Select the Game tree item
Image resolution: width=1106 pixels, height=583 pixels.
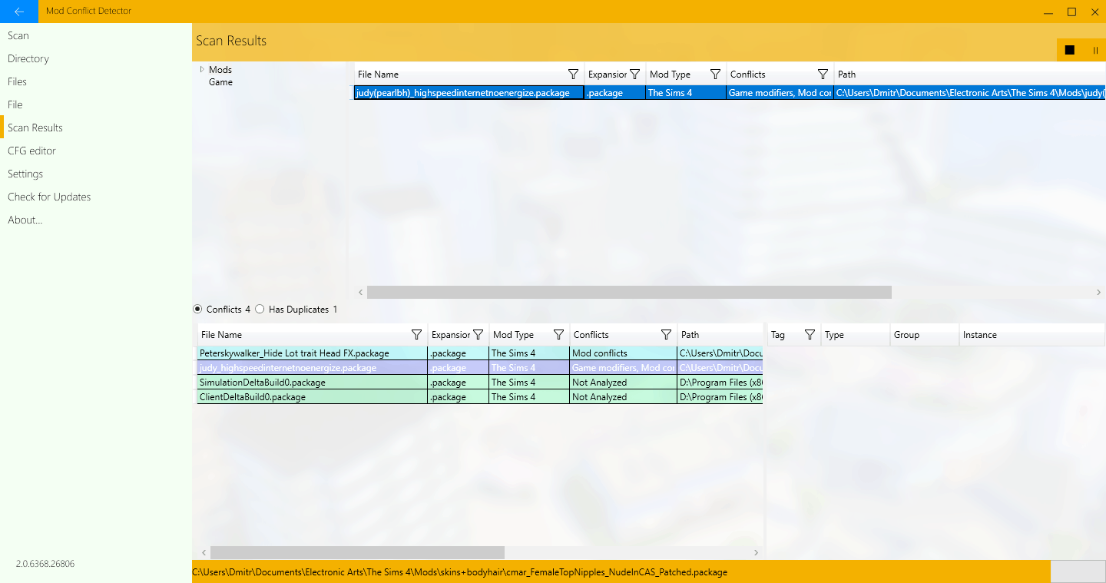point(220,82)
